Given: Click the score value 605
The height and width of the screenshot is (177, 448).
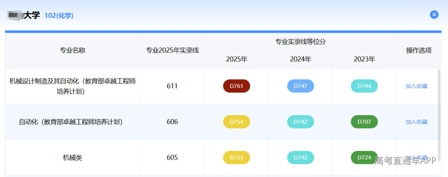Looking at the screenshot, I should coord(172,158).
